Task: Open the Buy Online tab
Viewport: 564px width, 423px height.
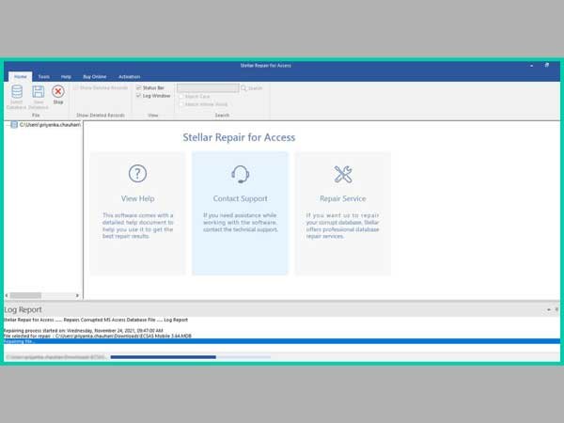Action: (94, 77)
